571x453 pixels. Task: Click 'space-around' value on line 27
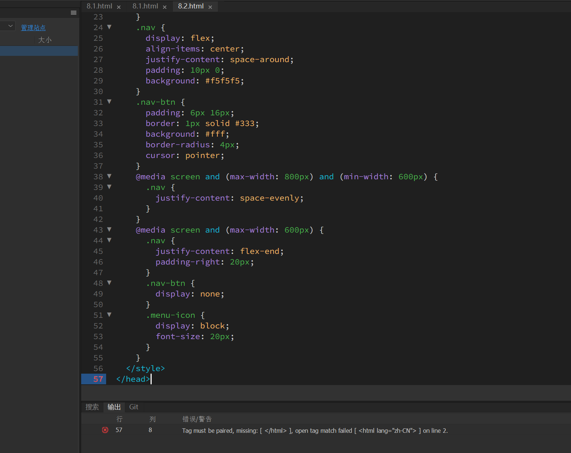point(260,60)
